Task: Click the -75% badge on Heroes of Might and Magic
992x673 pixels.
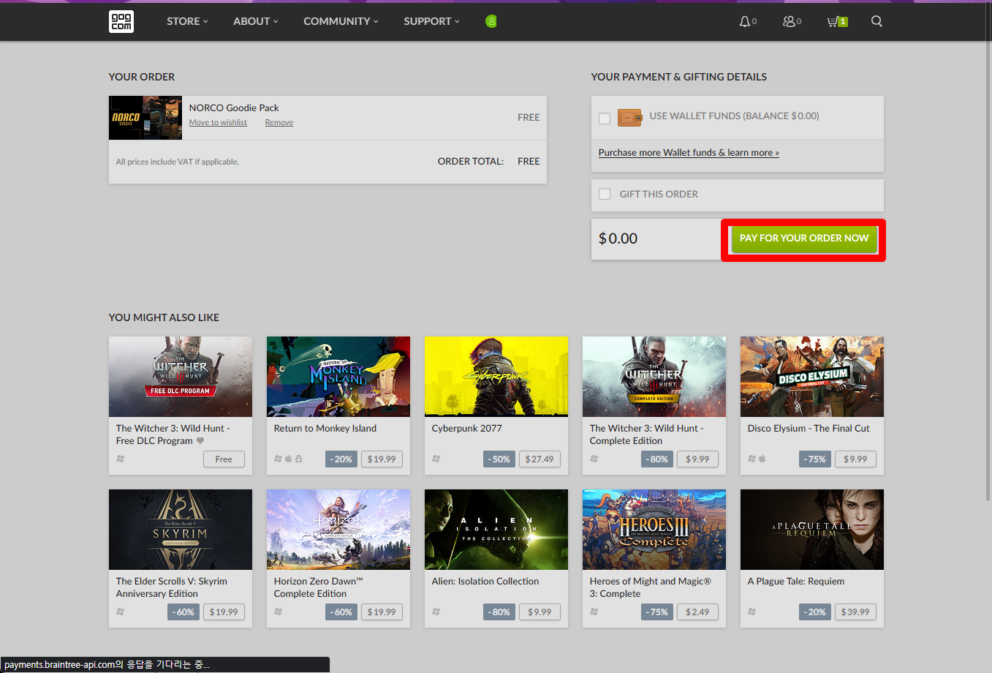Action: point(657,612)
